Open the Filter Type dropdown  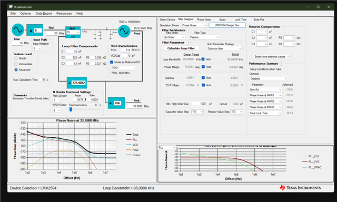pyautogui.click(x=204, y=37)
